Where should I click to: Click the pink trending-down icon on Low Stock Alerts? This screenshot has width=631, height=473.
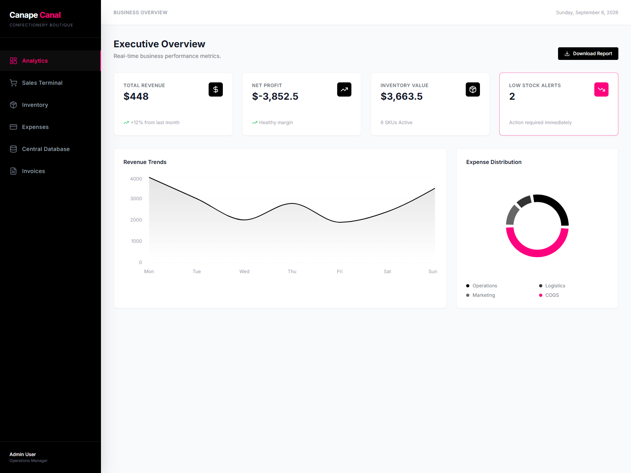[601, 89]
